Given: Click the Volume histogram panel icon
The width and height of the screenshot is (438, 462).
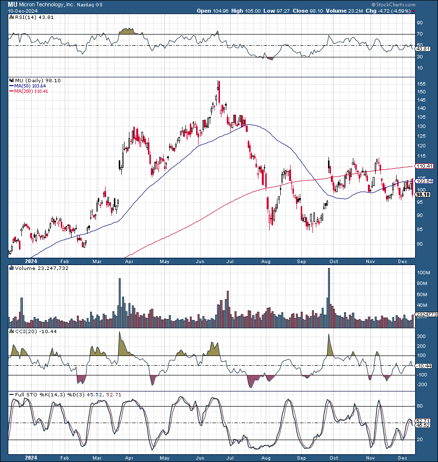Looking at the screenshot, I should coord(11,267).
